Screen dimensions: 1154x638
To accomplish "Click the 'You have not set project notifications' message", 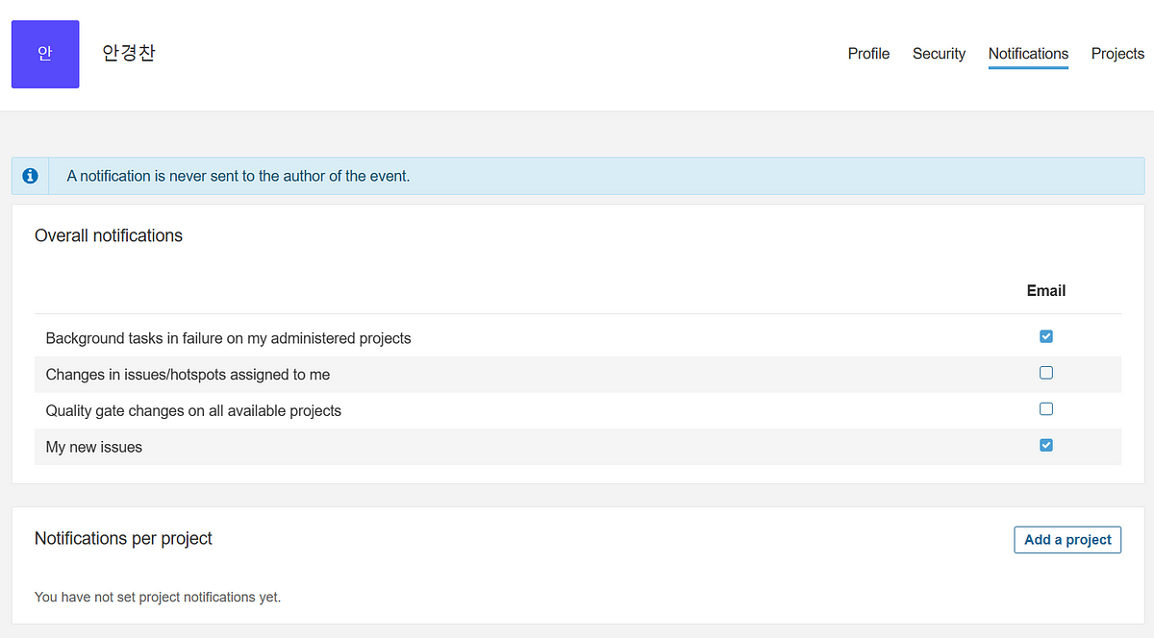I will coord(158,597).
